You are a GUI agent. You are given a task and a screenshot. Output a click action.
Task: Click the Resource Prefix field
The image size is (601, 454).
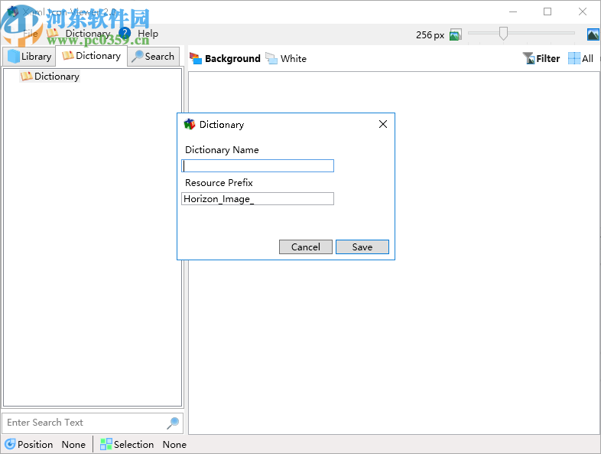pyautogui.click(x=258, y=199)
